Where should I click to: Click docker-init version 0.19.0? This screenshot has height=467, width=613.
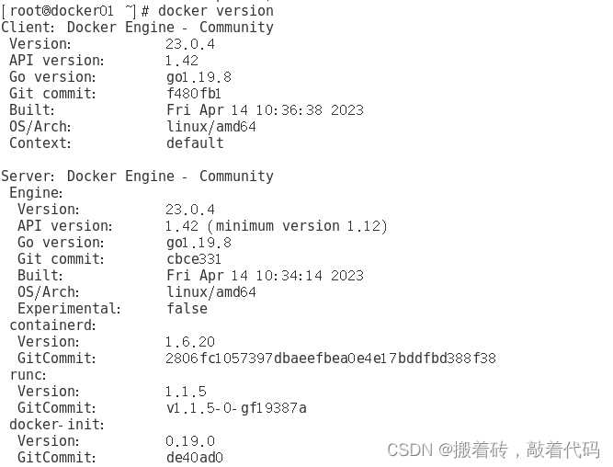(190, 441)
